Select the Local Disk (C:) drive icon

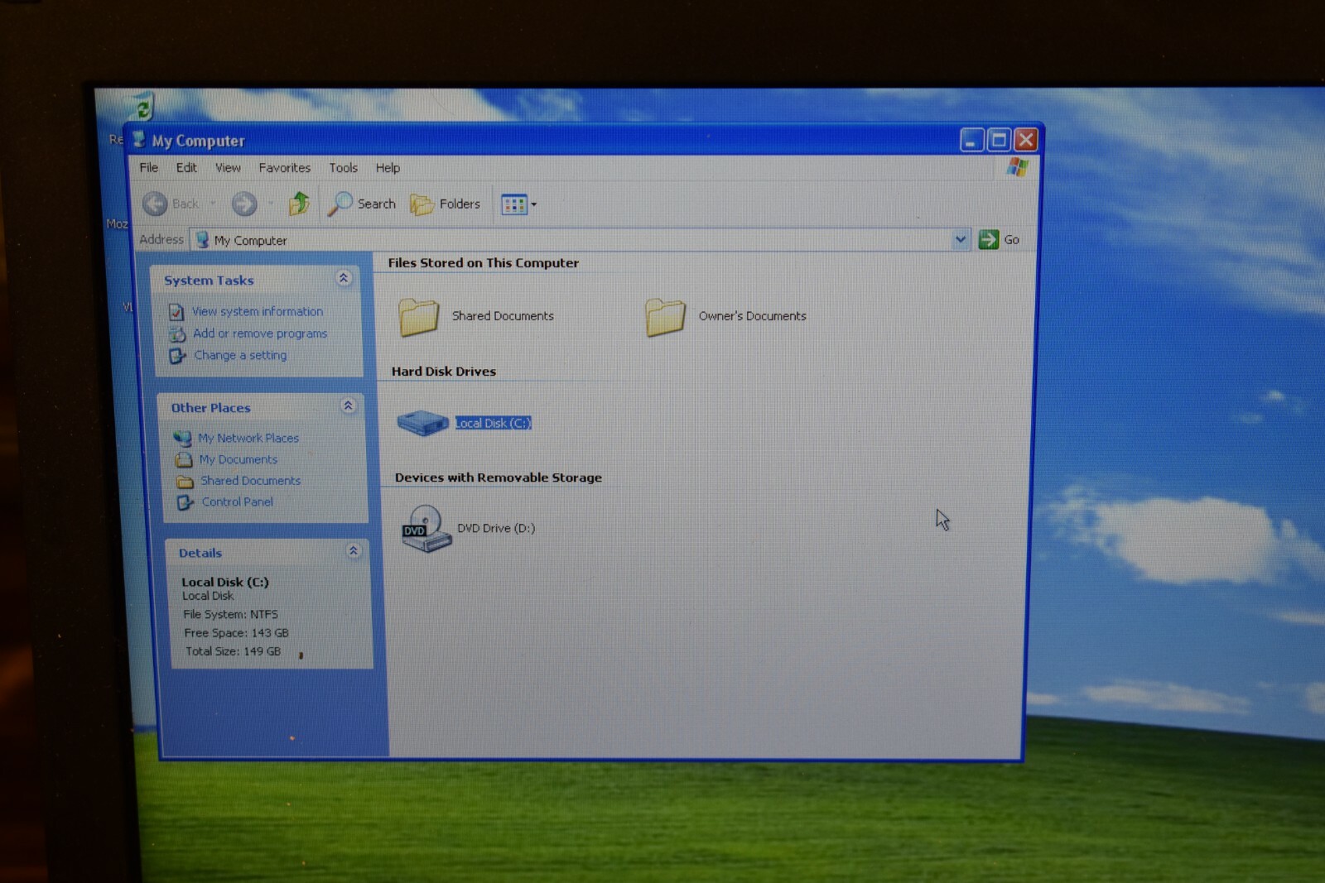click(x=422, y=423)
